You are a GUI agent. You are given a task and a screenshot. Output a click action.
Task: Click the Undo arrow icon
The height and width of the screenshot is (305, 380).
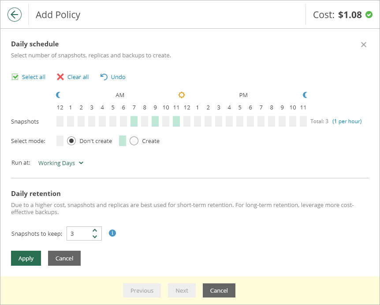point(104,77)
